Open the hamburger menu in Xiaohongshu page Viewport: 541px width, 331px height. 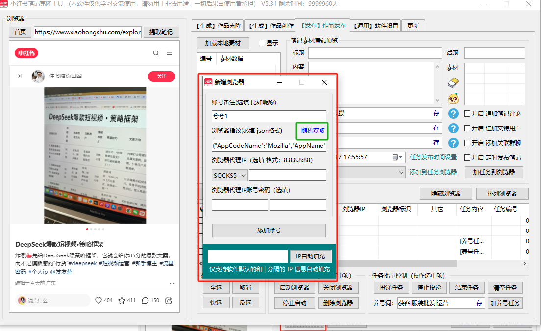[x=170, y=53]
